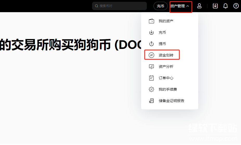Click the chevron arrow next to 资产管理

point(188,6)
